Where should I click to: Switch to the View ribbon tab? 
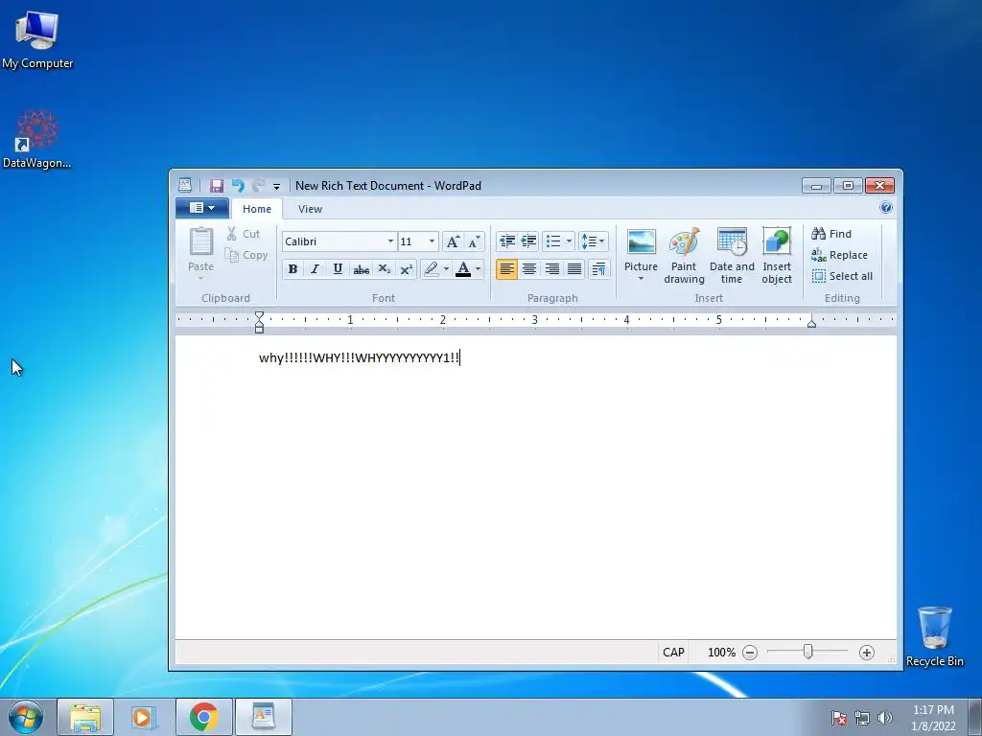[310, 209]
